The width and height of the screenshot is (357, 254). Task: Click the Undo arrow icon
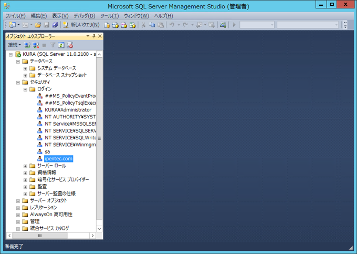click(172, 25)
